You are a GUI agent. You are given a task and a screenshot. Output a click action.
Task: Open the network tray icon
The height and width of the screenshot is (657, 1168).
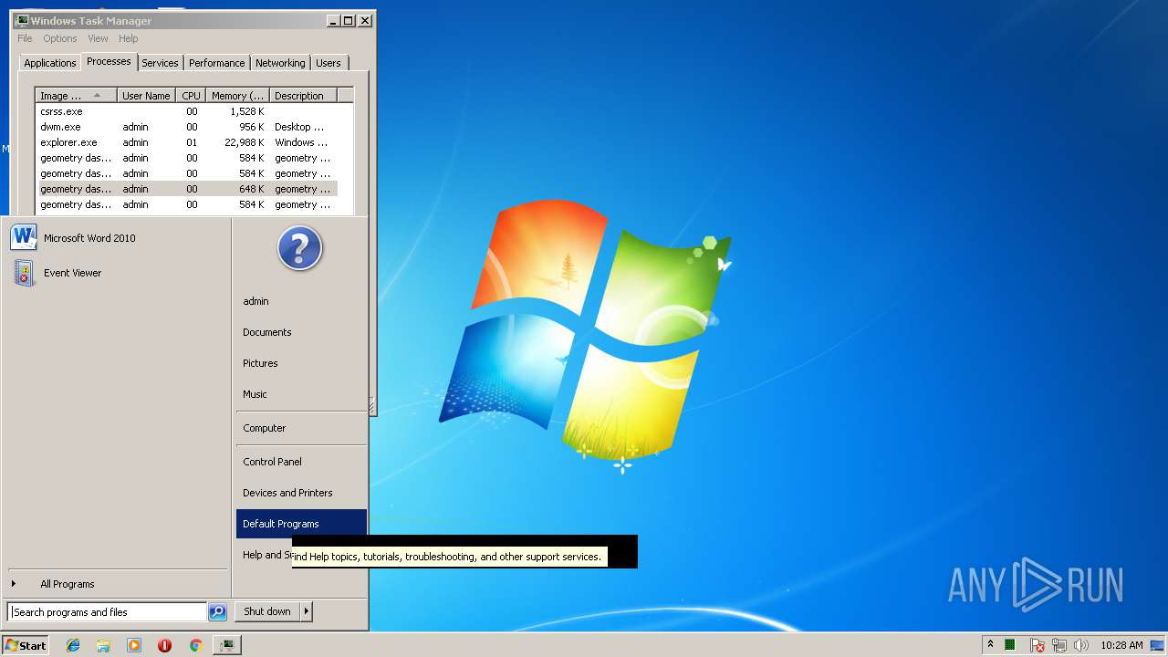coord(1060,645)
